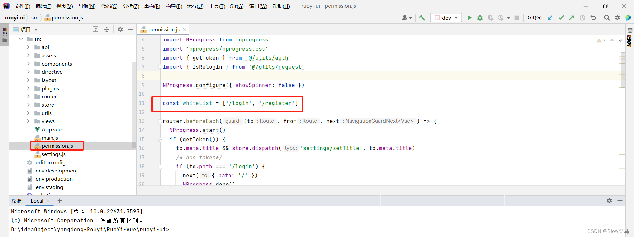Select main.js in project tree
This screenshot has width=634, height=237.
(50, 138)
